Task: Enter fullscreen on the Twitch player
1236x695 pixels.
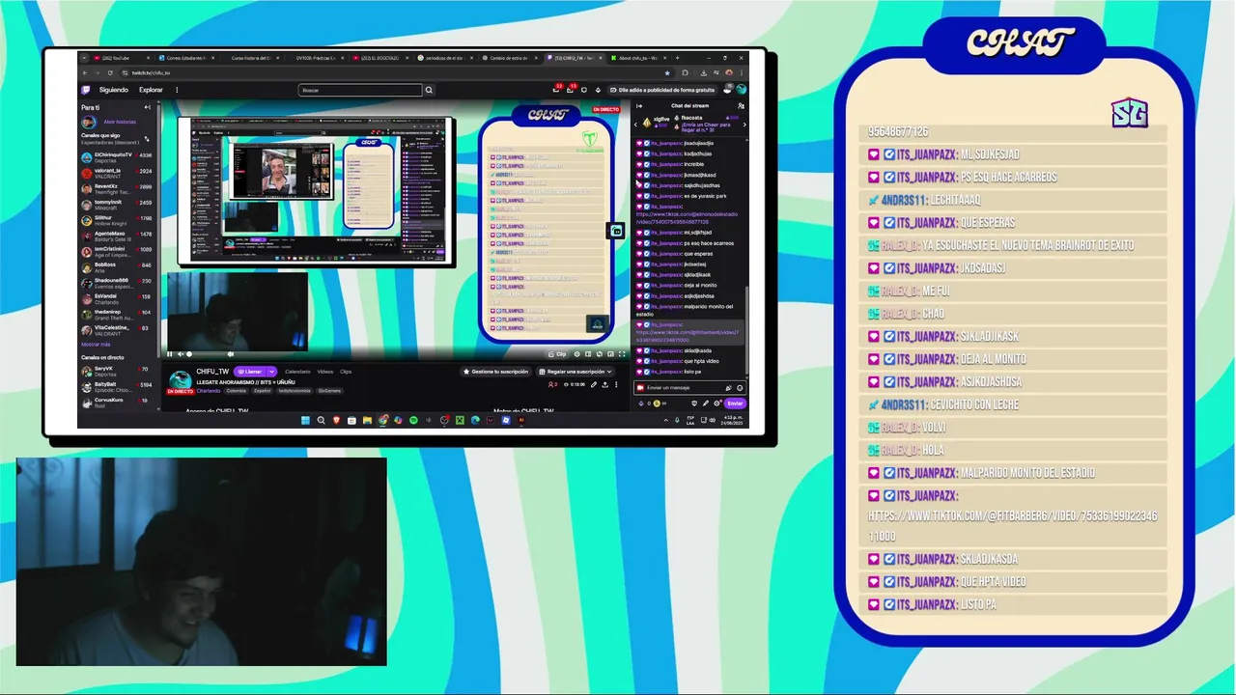Action: coord(622,354)
